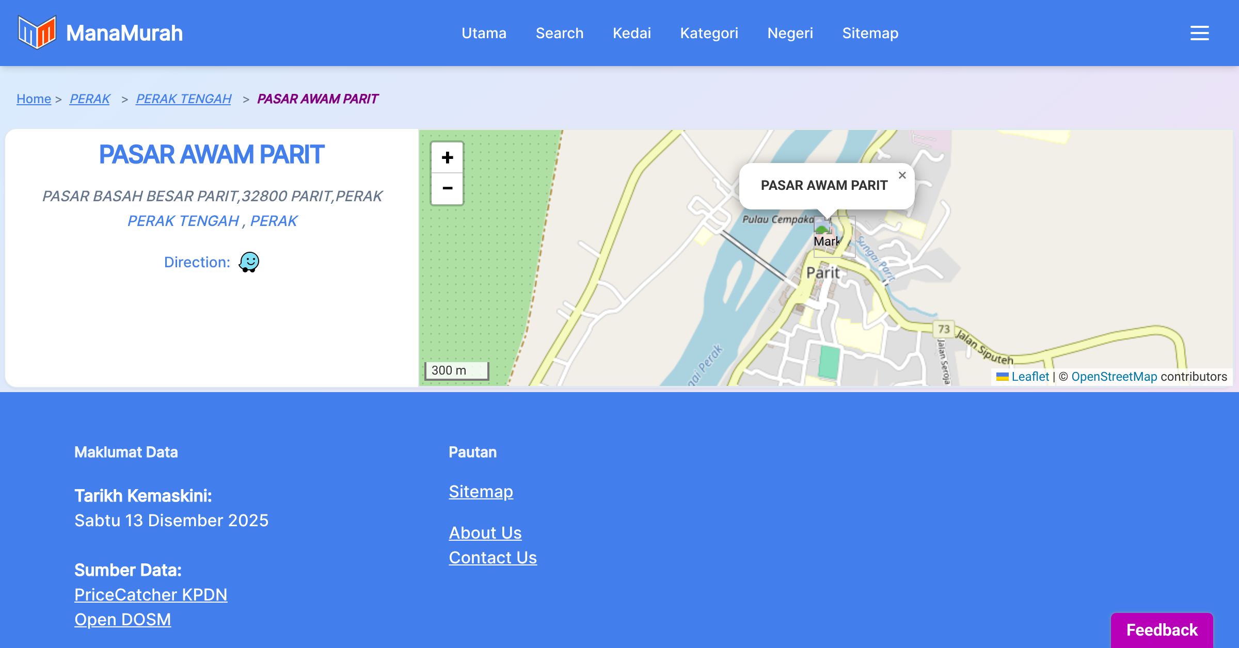Close the PASAR AWAM PARIT popup
This screenshot has width=1239, height=648.
[902, 175]
